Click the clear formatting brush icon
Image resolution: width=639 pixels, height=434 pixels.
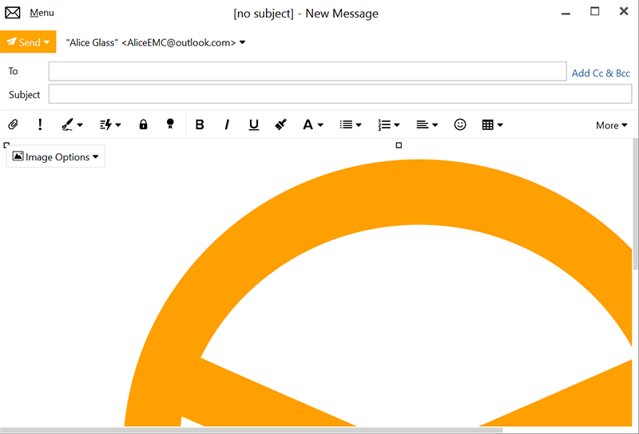[x=281, y=124]
